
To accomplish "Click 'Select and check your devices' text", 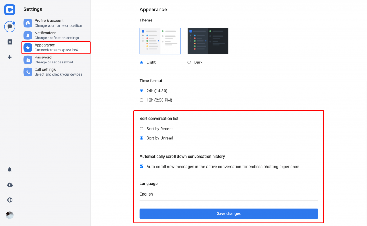I will (x=58, y=74).
